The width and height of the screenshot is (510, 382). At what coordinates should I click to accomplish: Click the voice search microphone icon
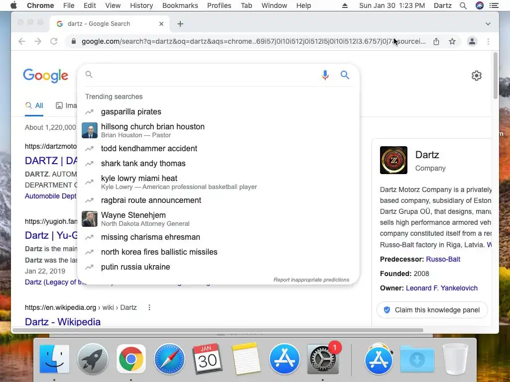(x=325, y=75)
